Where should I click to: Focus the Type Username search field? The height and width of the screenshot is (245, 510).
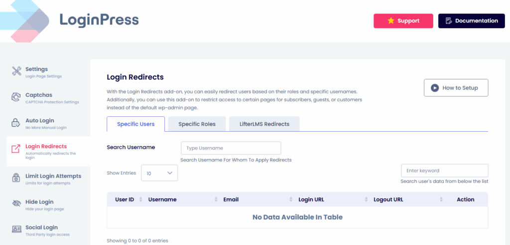click(231, 148)
